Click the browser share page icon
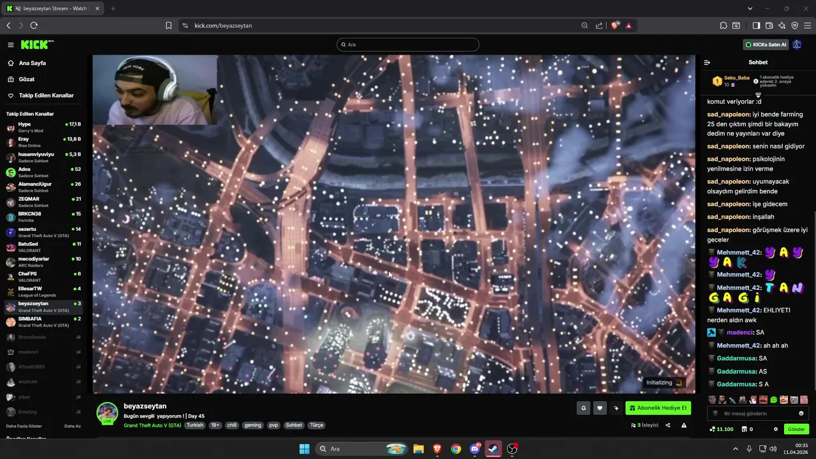 point(599,25)
